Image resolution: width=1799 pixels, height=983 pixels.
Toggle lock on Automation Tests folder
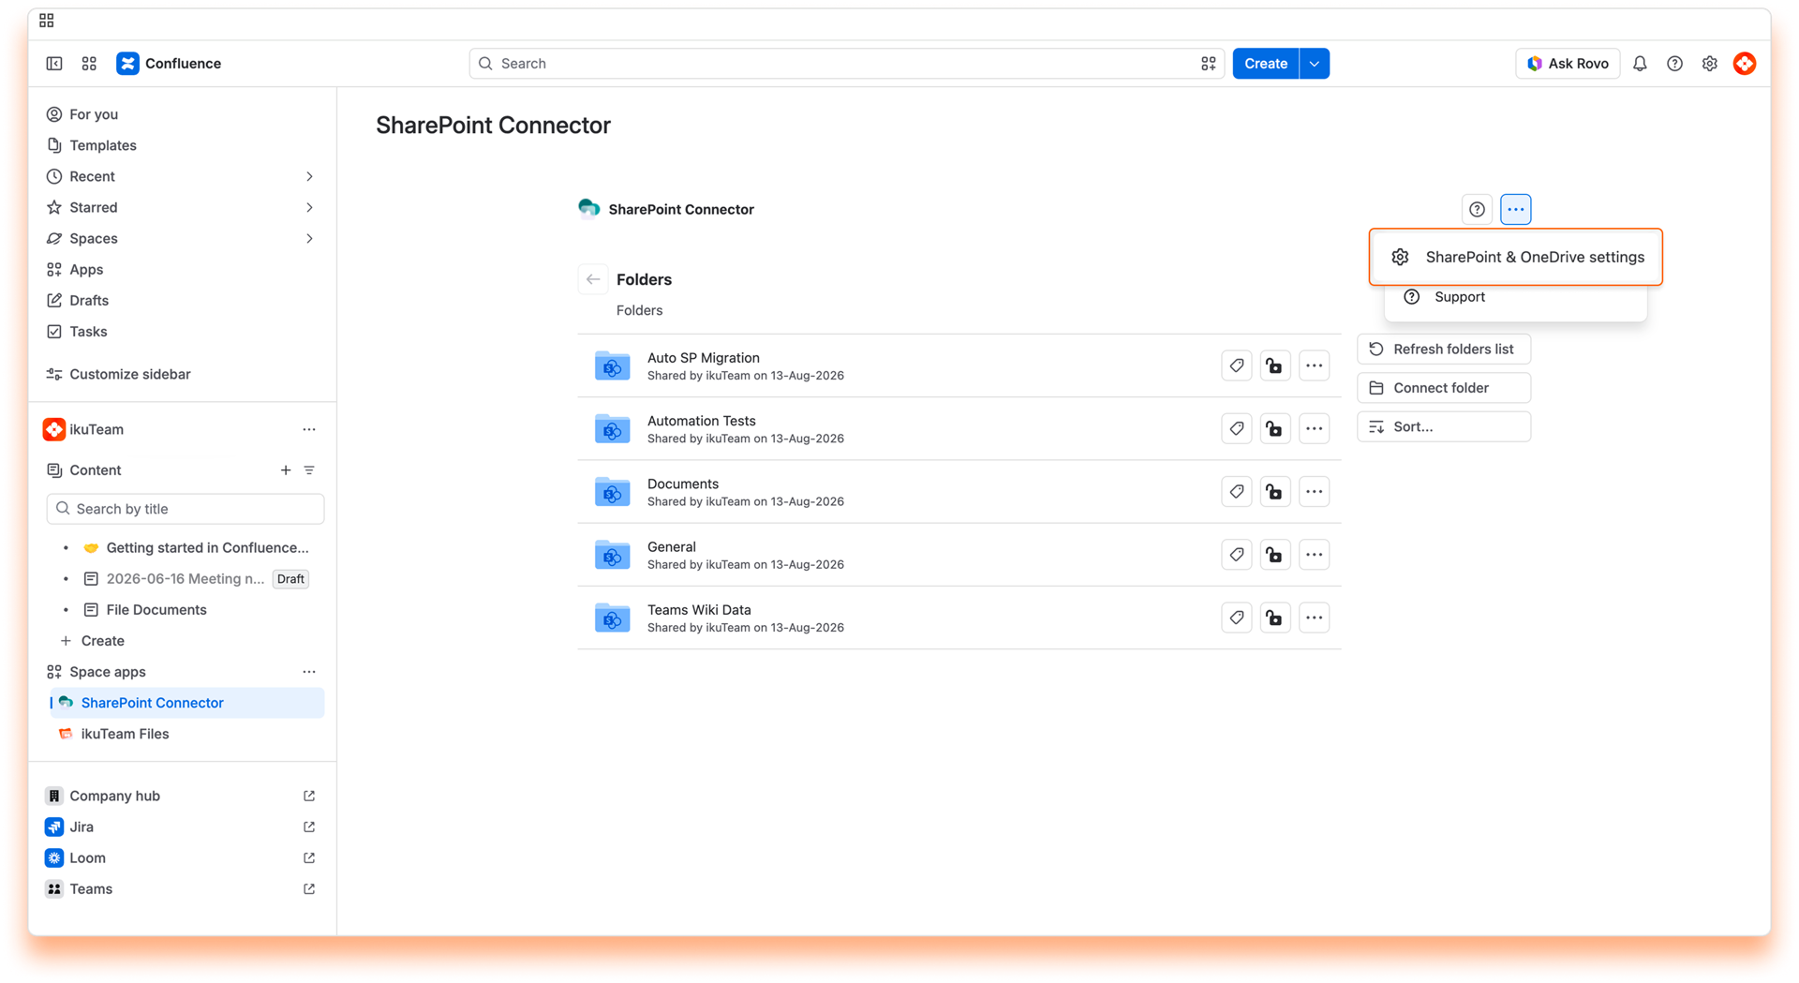click(x=1275, y=429)
